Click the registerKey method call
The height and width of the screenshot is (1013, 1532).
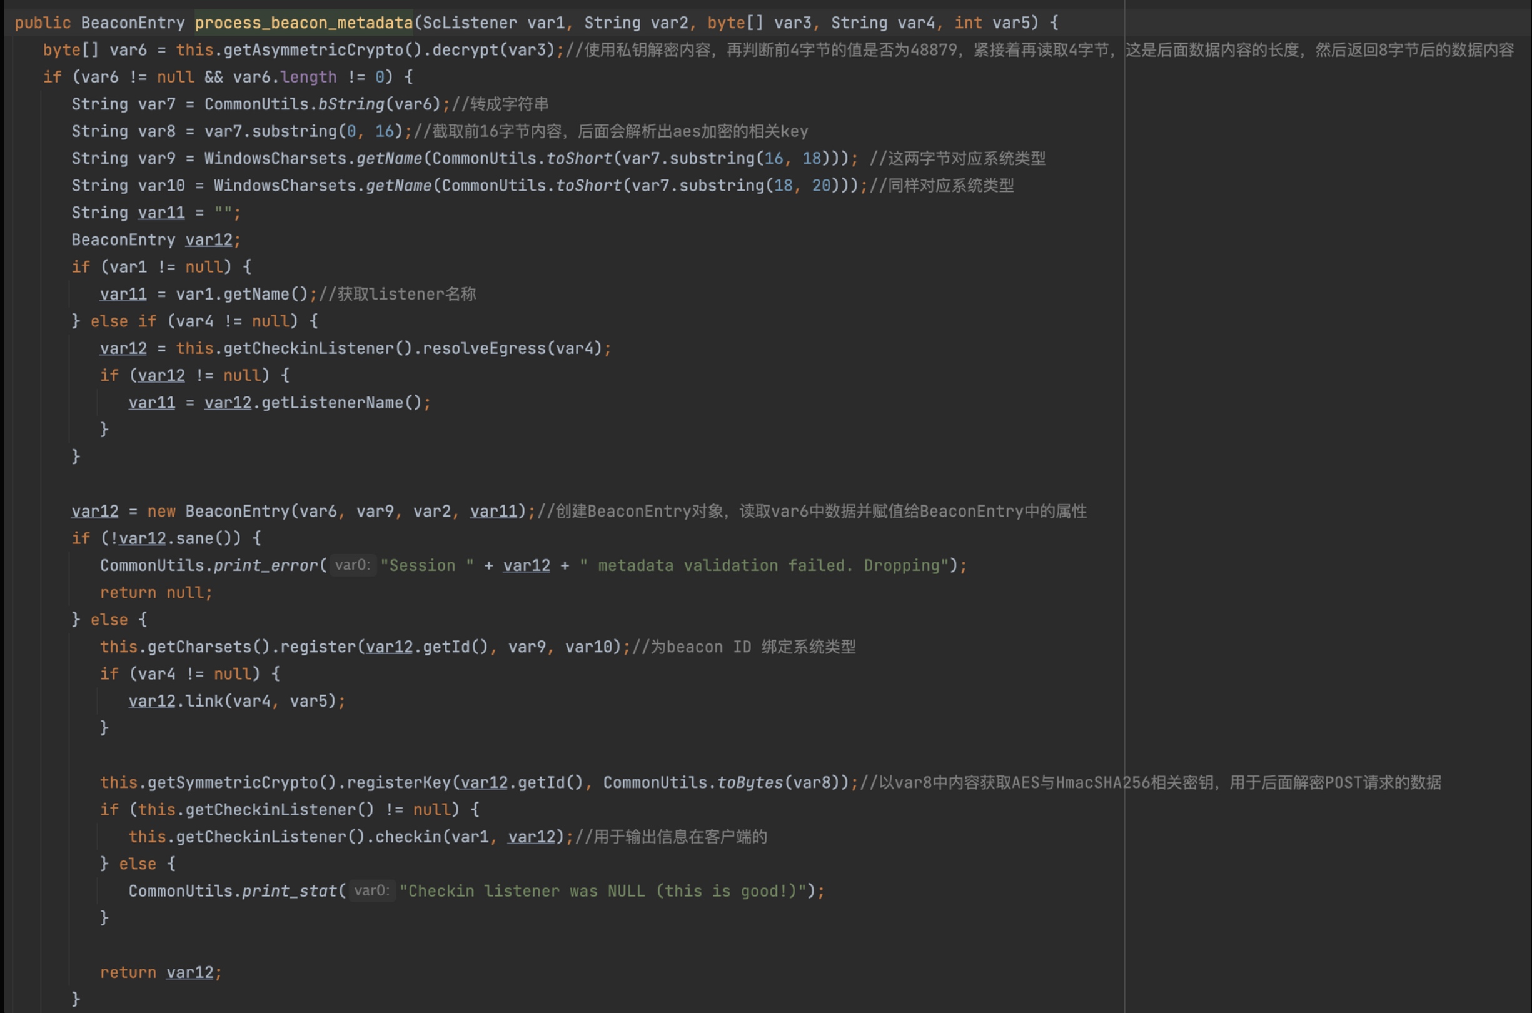[x=398, y=782]
